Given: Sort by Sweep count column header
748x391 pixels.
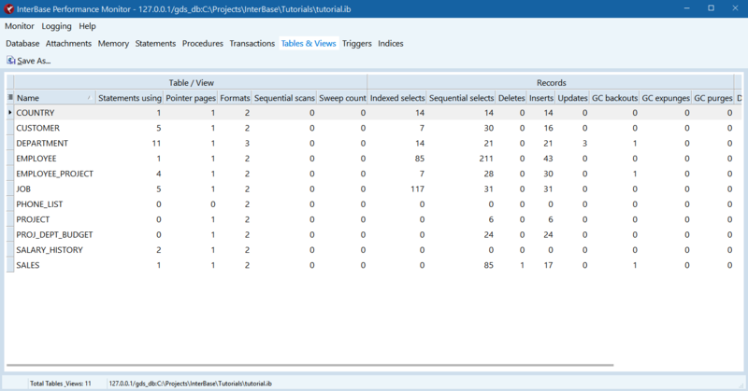Looking at the screenshot, I should click(342, 98).
